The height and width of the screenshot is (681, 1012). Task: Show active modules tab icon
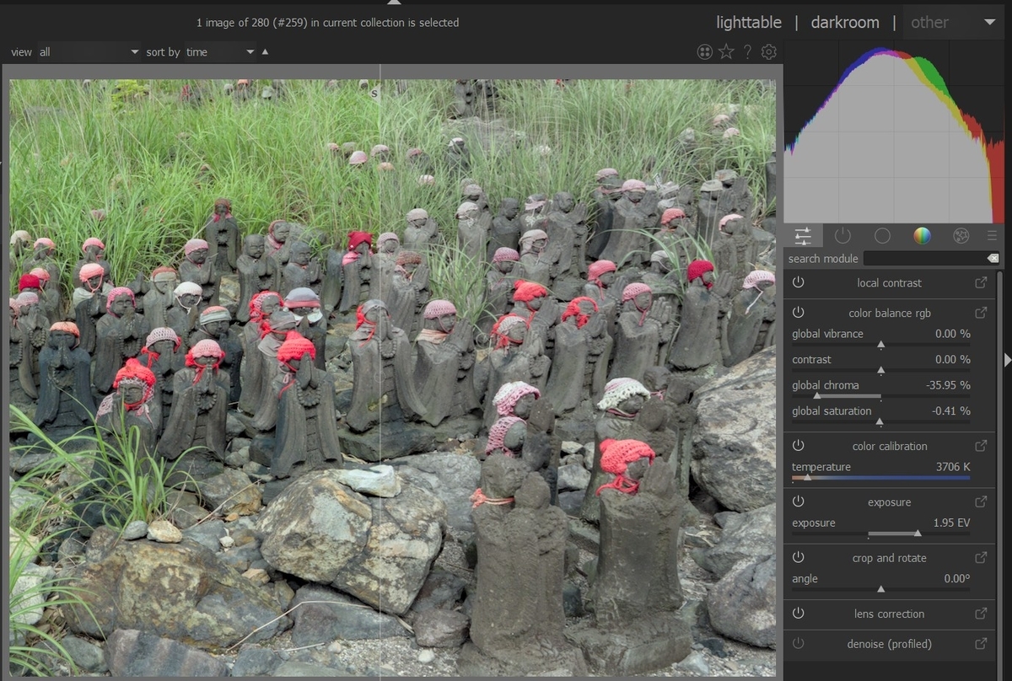click(x=842, y=236)
